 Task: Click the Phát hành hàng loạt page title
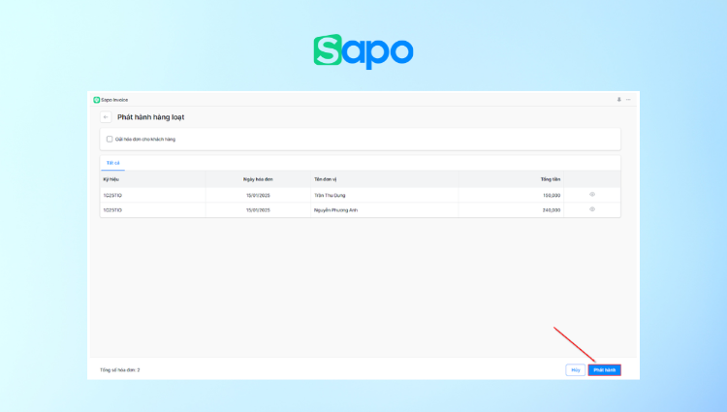pos(150,117)
